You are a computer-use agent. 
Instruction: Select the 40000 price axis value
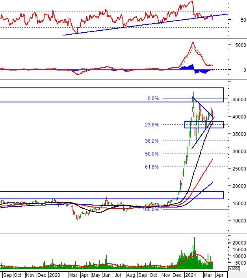[x=239, y=117]
